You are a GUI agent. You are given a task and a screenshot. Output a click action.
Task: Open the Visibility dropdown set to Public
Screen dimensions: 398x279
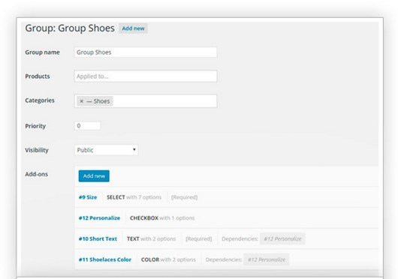[106, 150]
